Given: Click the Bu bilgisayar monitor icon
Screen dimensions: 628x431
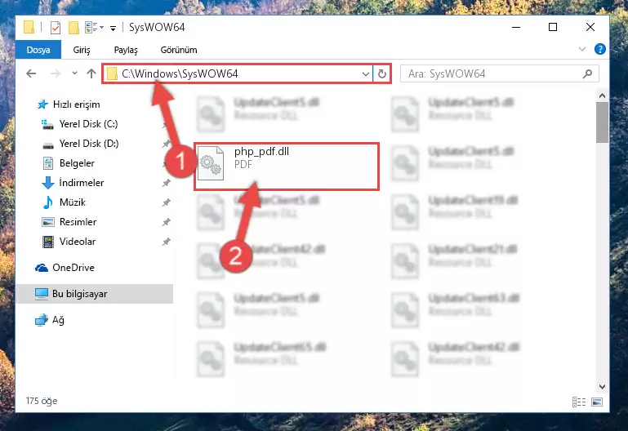Looking at the screenshot, I should (42, 294).
